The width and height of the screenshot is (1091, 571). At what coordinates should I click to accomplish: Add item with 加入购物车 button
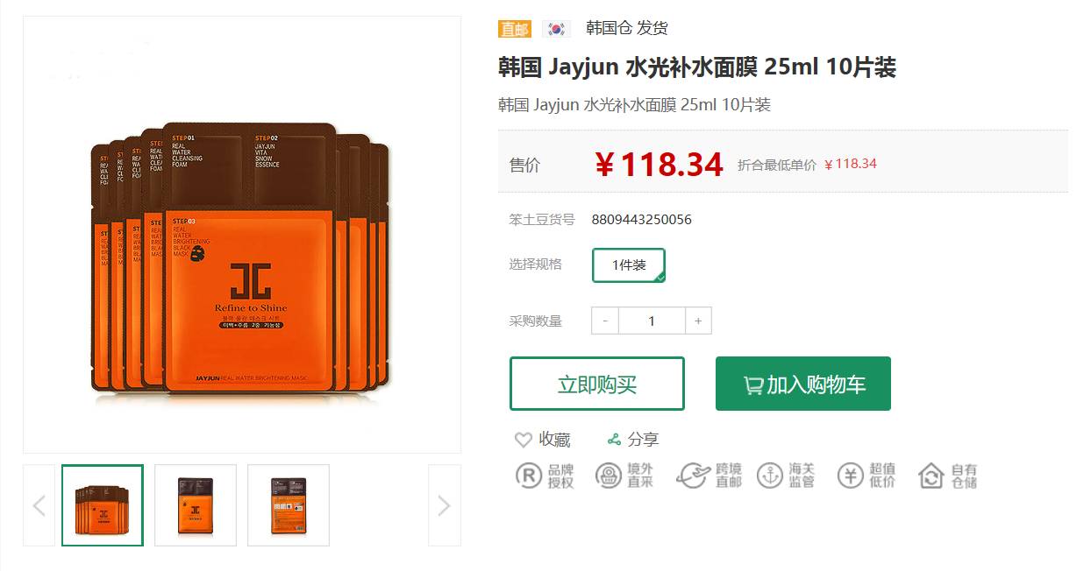click(x=803, y=384)
